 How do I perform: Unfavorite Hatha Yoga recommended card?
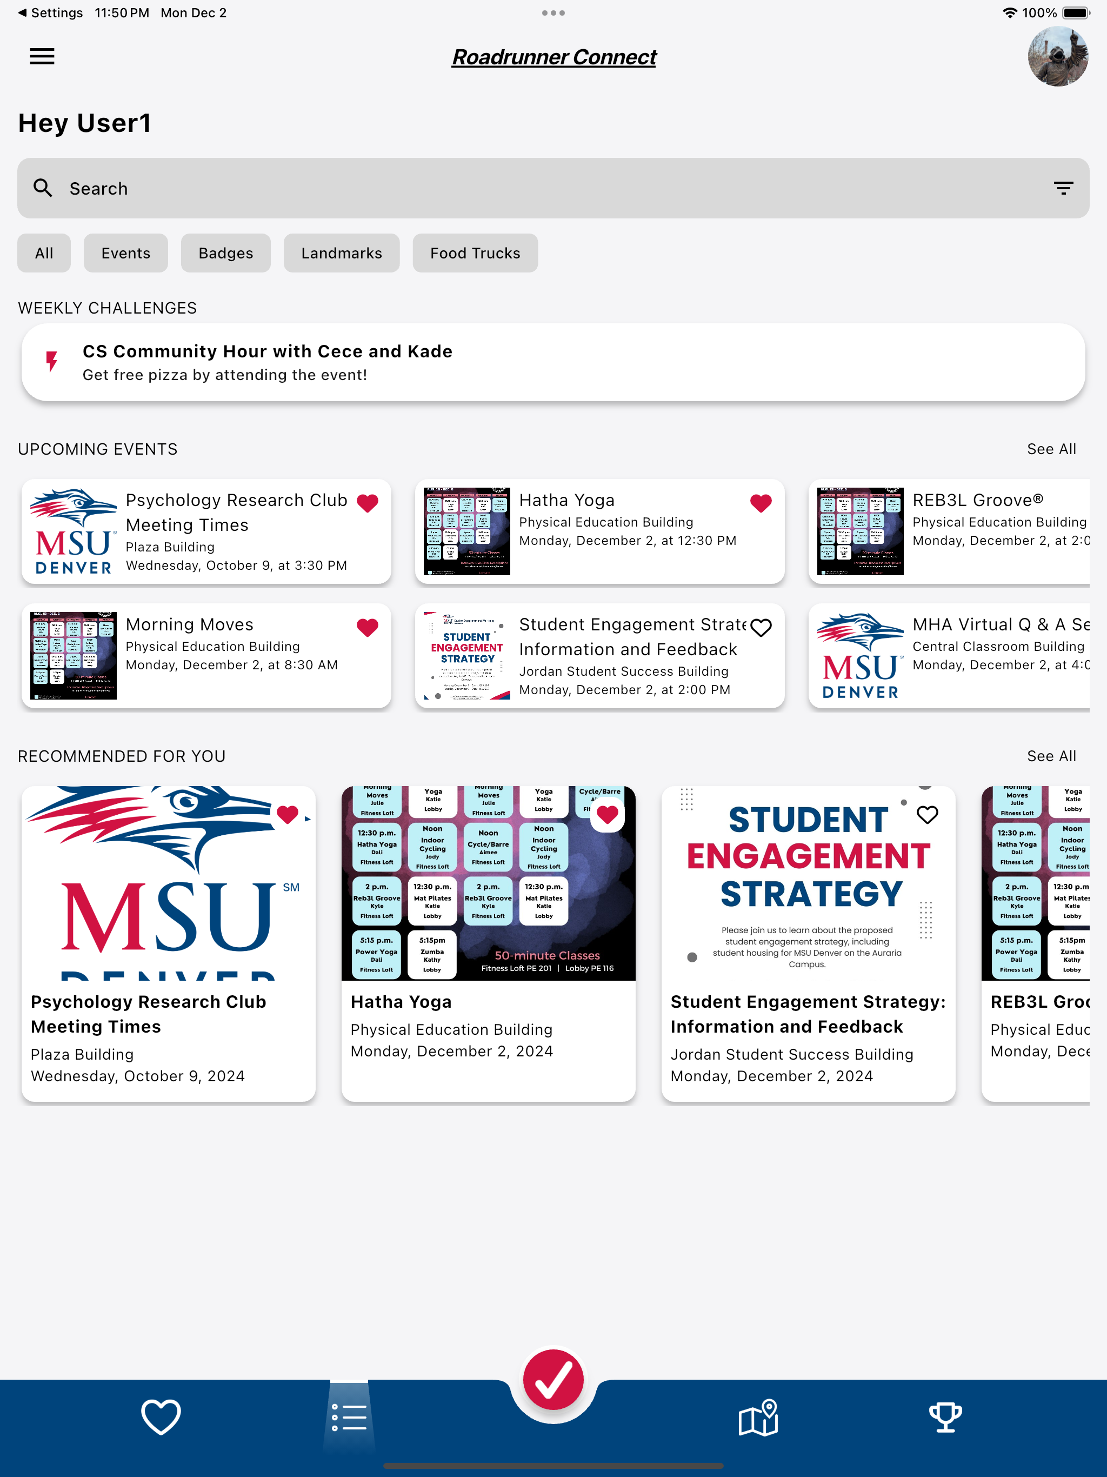(608, 815)
